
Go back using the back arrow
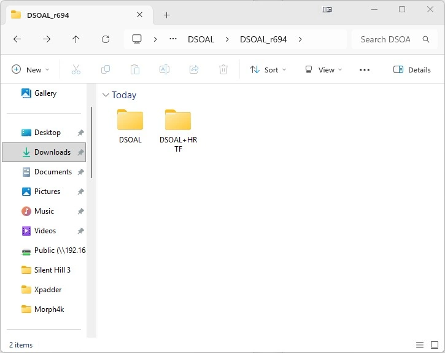coord(17,39)
